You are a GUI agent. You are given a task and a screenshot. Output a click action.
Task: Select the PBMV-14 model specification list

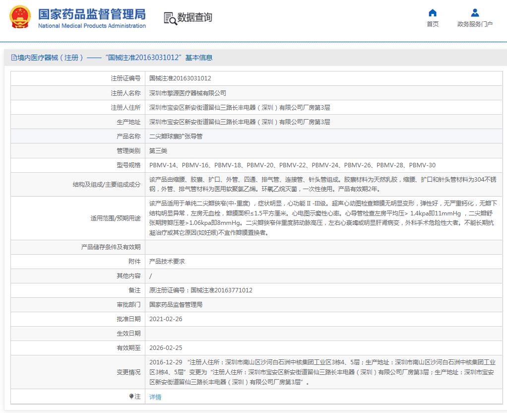[x=292, y=165]
